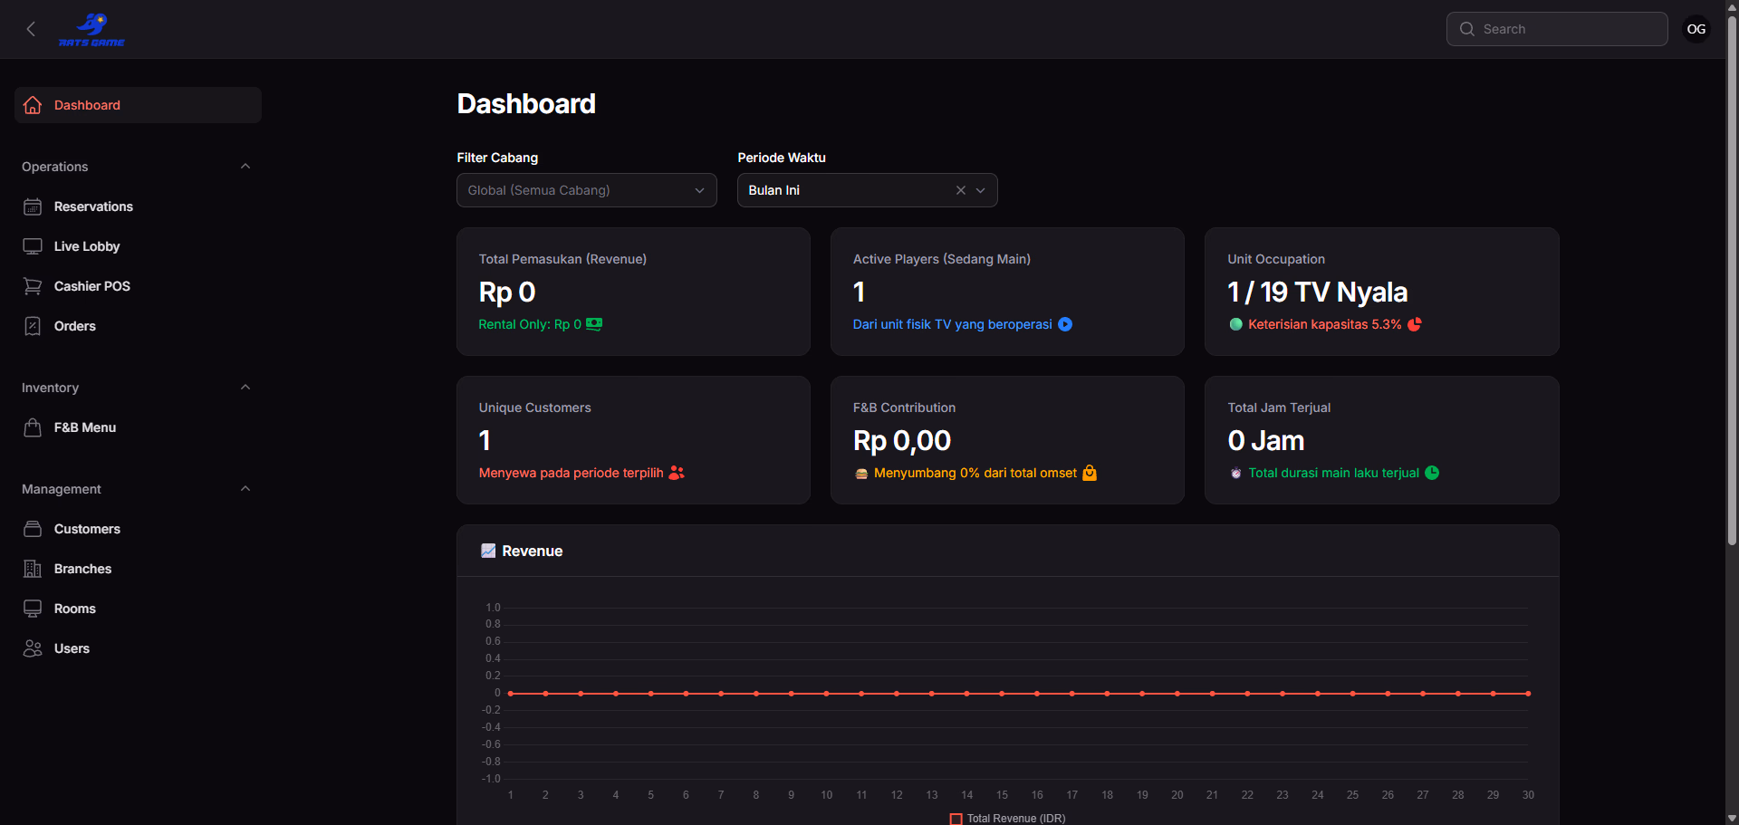This screenshot has height=825, width=1739.
Task: Click the Cashier POS cart icon
Action: (x=33, y=286)
